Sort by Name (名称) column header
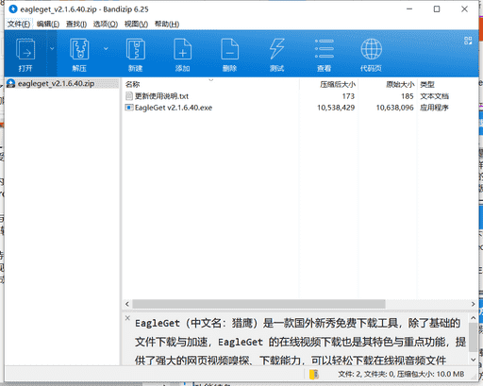Image resolution: width=483 pixels, height=386 pixels. 132,84
